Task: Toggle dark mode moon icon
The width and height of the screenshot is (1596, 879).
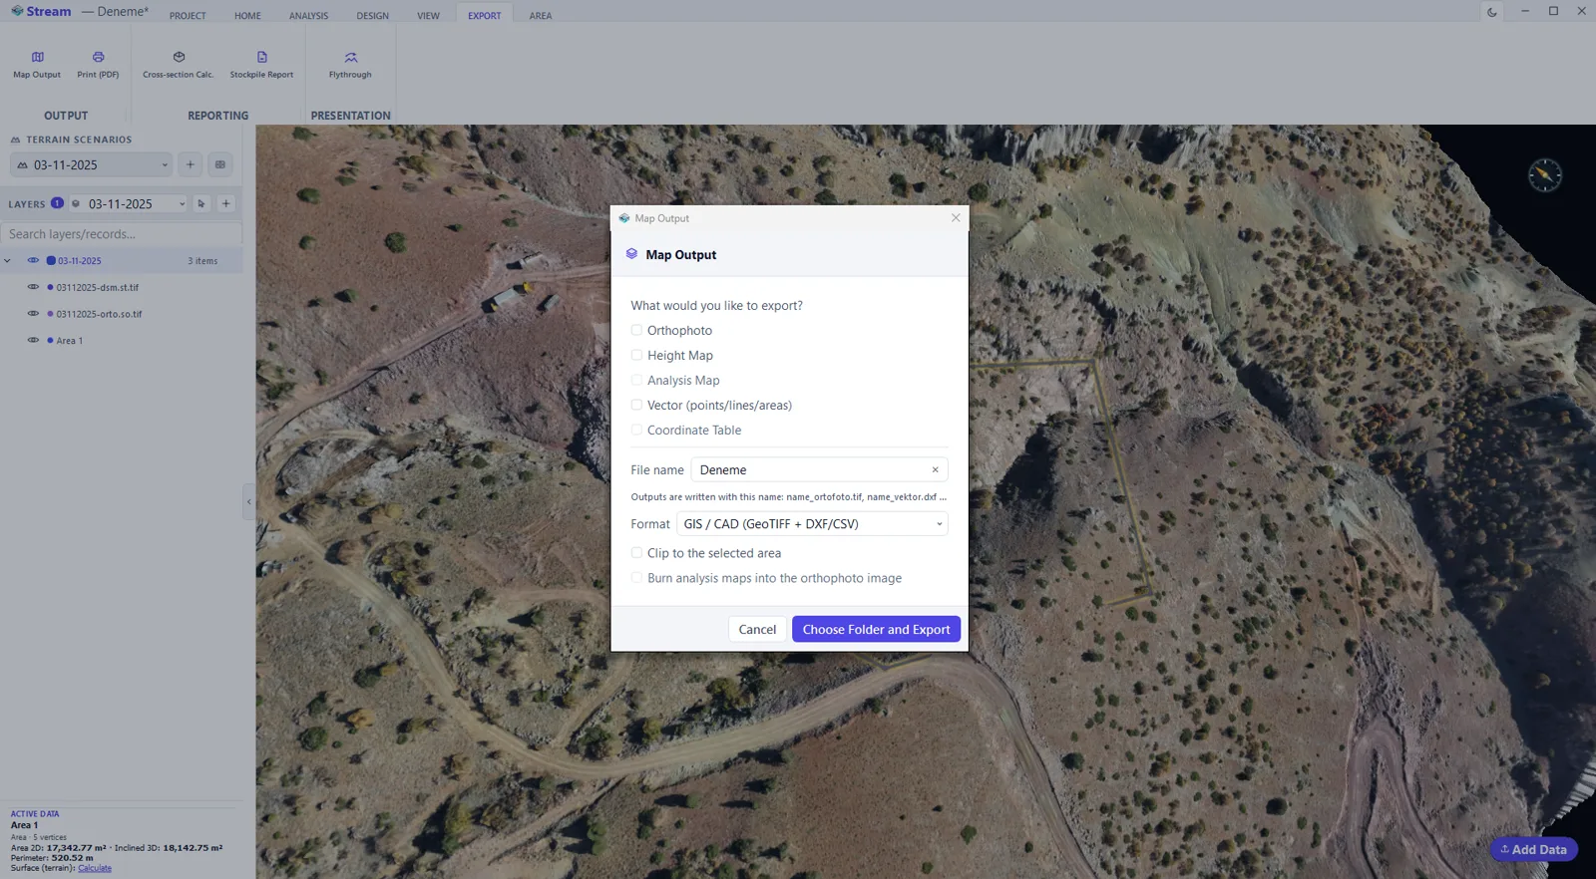Action: click(x=1492, y=12)
